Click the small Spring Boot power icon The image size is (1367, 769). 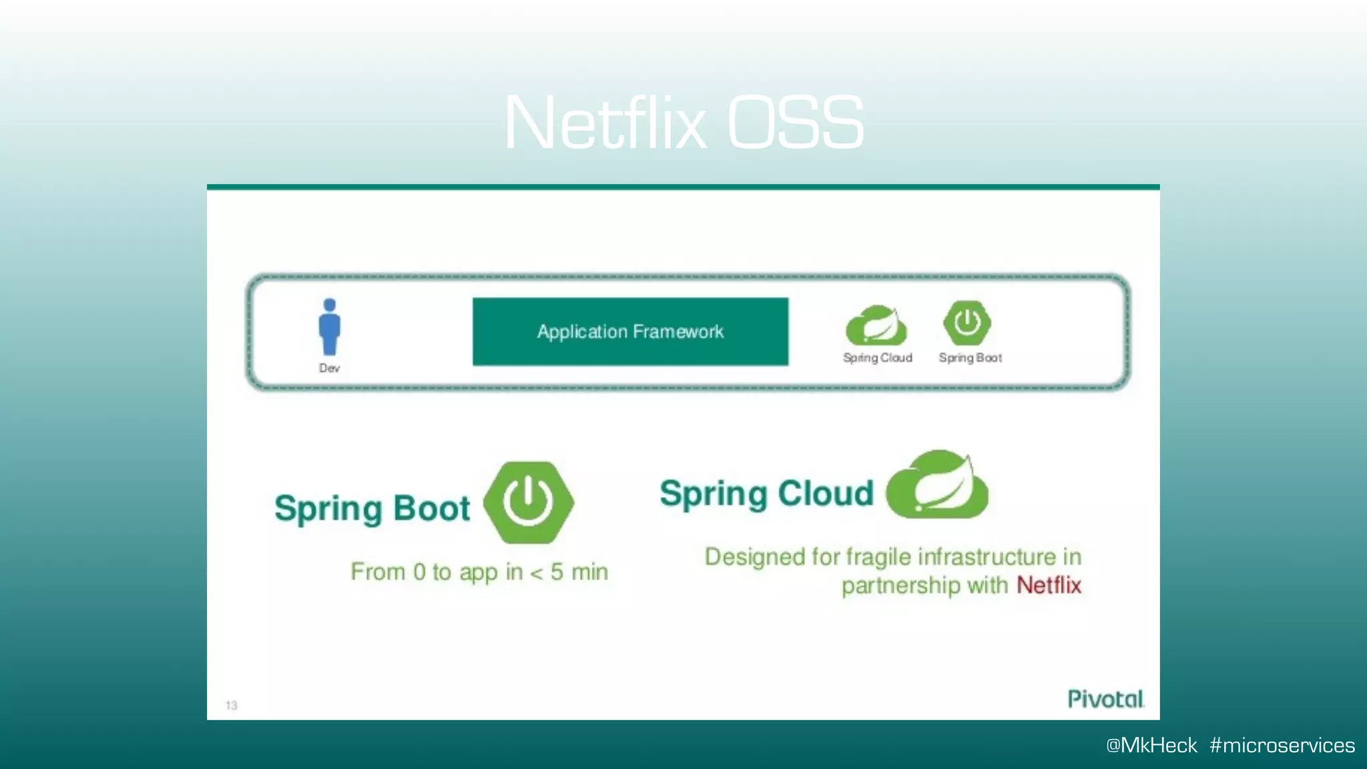pyautogui.click(x=967, y=324)
